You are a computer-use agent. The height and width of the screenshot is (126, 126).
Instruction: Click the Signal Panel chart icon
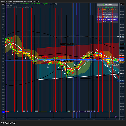(x=104, y=5)
